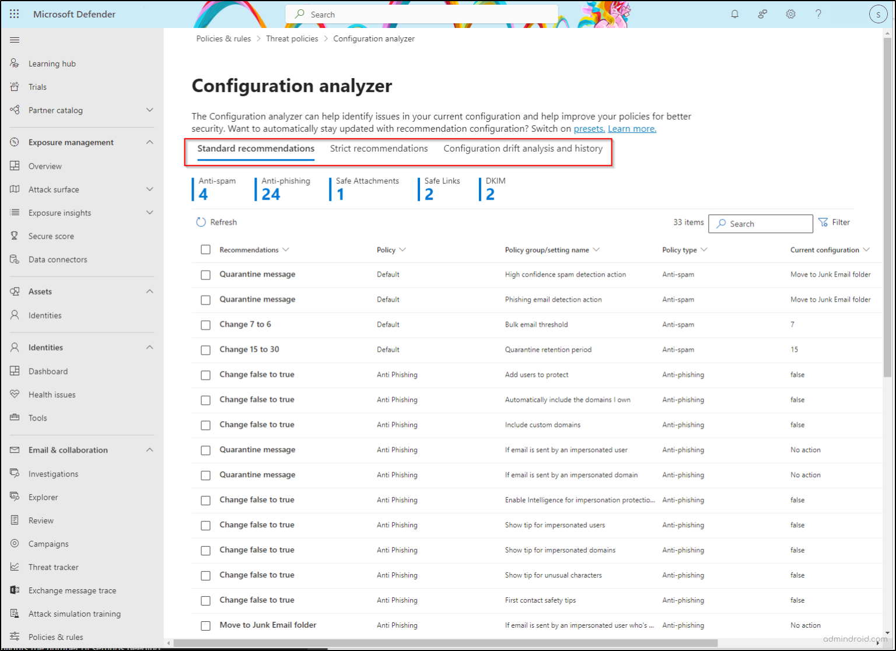Expand the Attack surface submenu
This screenshot has width=896, height=651.
pos(150,189)
